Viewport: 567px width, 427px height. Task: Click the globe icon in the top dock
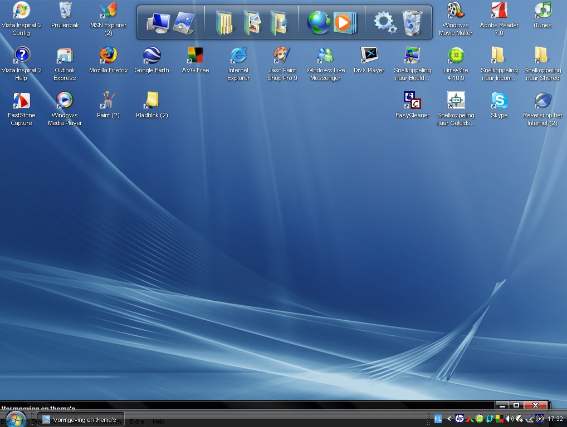(x=319, y=23)
